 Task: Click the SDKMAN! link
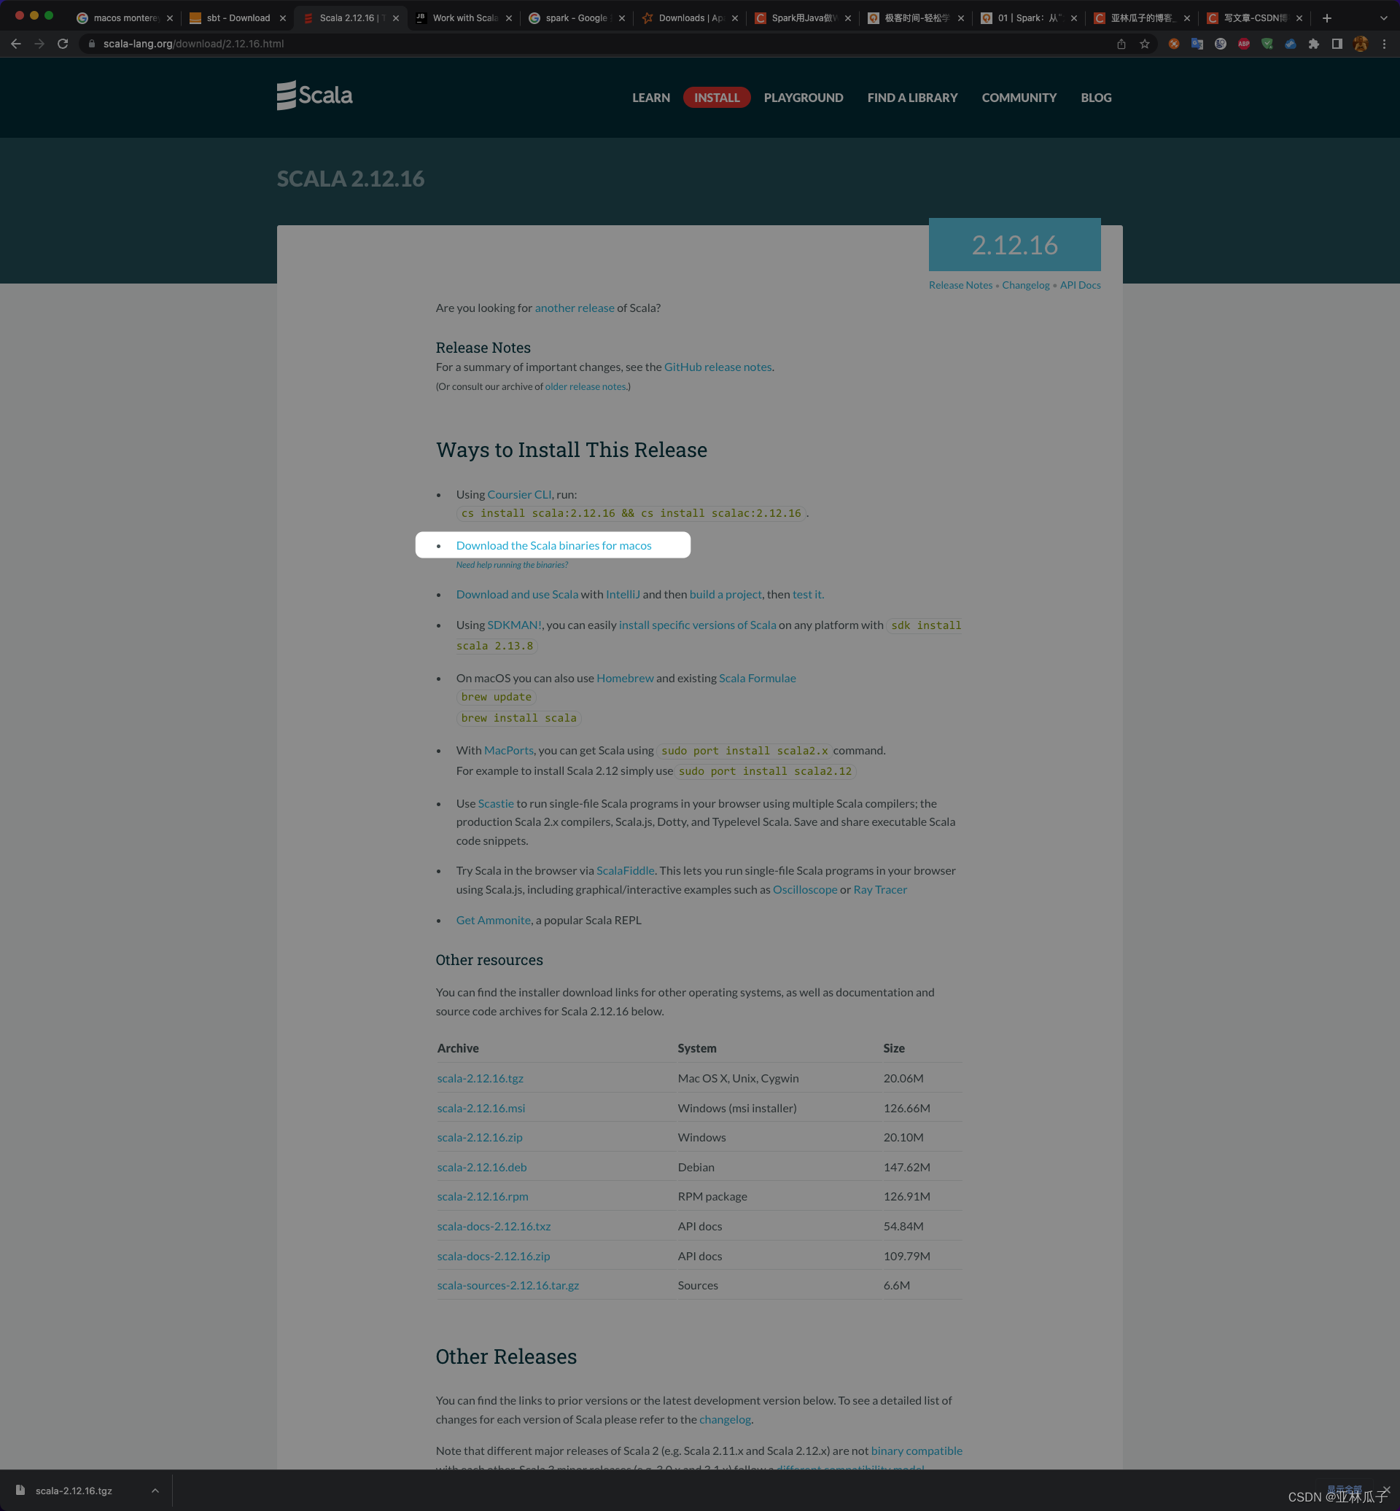(514, 625)
